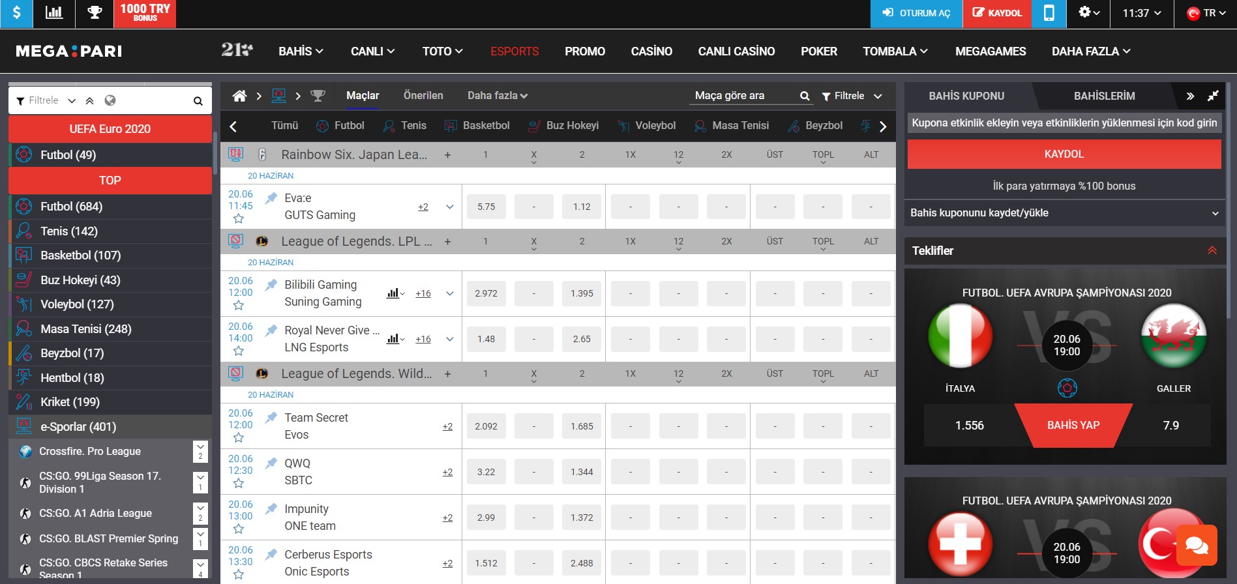Click the globe icon in sidebar filter
The image size is (1237, 584).
[110, 100]
